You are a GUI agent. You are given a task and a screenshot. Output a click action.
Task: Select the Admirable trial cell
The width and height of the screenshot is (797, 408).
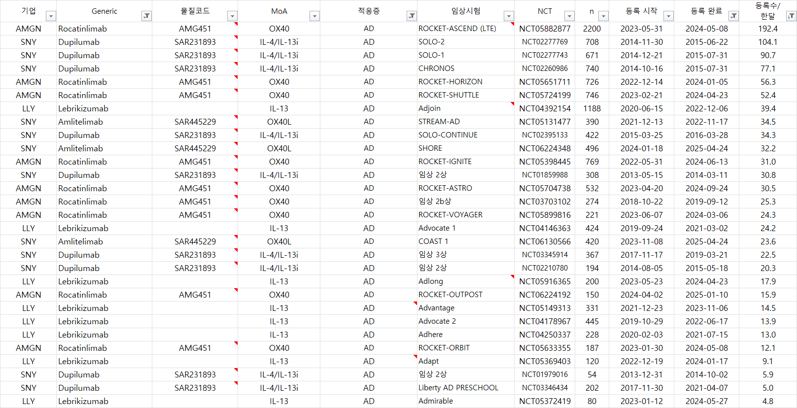(466, 401)
